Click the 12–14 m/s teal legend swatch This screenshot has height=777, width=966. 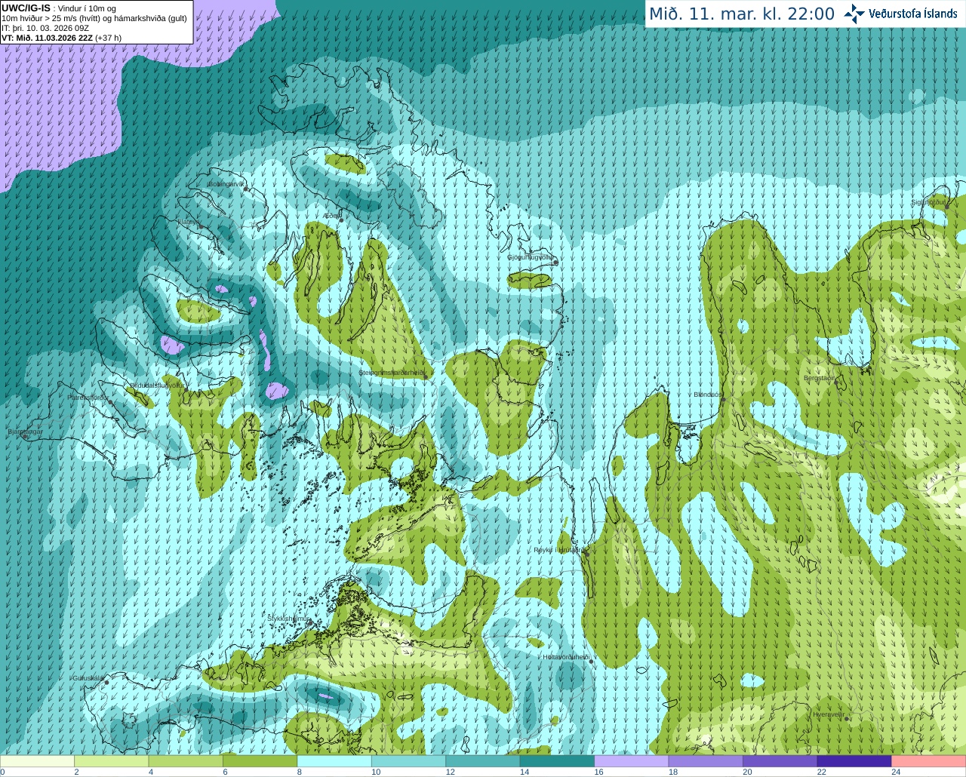[x=483, y=761]
